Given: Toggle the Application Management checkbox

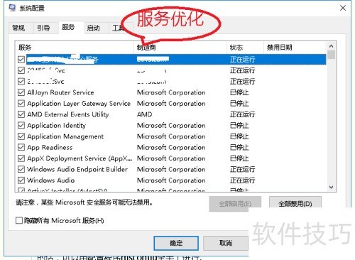Looking at the screenshot, I should pyautogui.click(x=21, y=136).
